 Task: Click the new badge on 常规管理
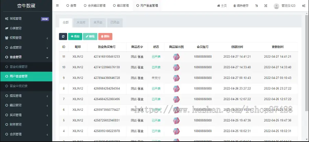45,19
